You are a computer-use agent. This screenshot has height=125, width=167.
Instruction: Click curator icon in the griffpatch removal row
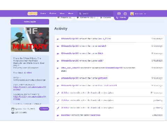point(58,78)
